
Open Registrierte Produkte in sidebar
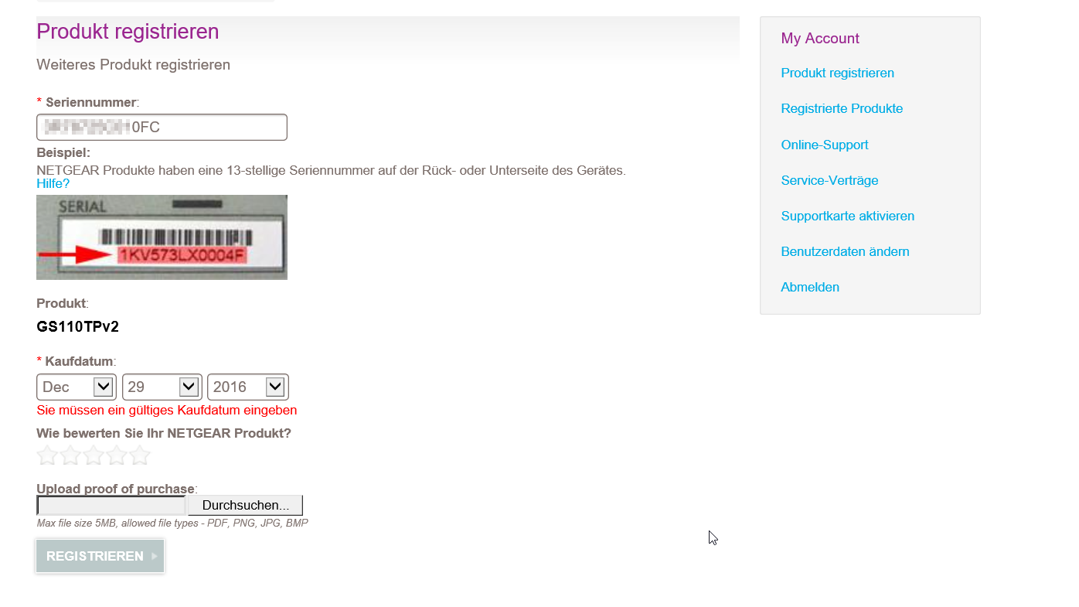[842, 108]
